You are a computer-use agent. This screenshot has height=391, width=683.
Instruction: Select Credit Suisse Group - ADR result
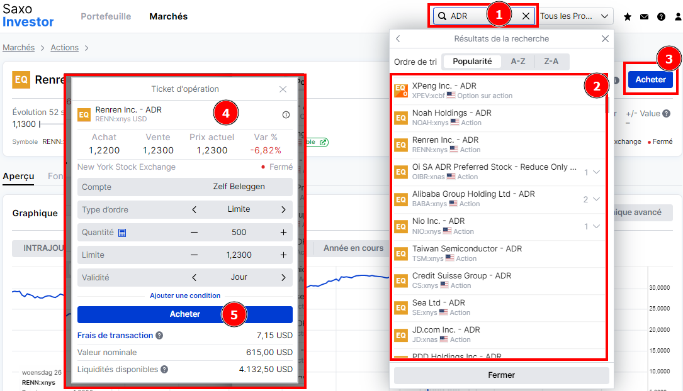[499, 280]
